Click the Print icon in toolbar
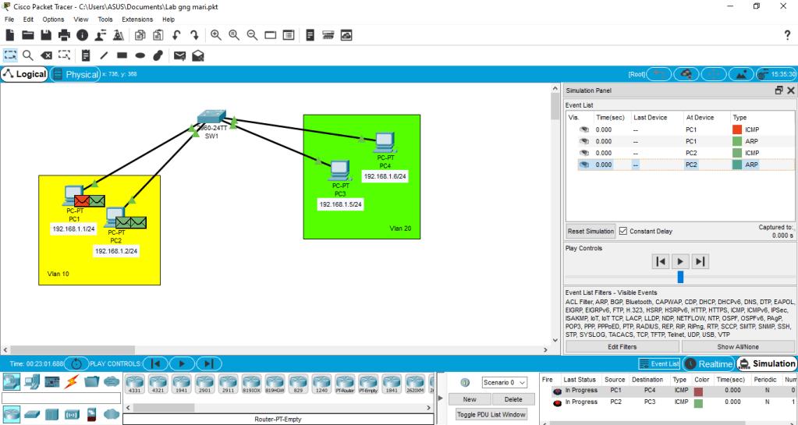Image resolution: width=798 pixels, height=425 pixels. 64,35
